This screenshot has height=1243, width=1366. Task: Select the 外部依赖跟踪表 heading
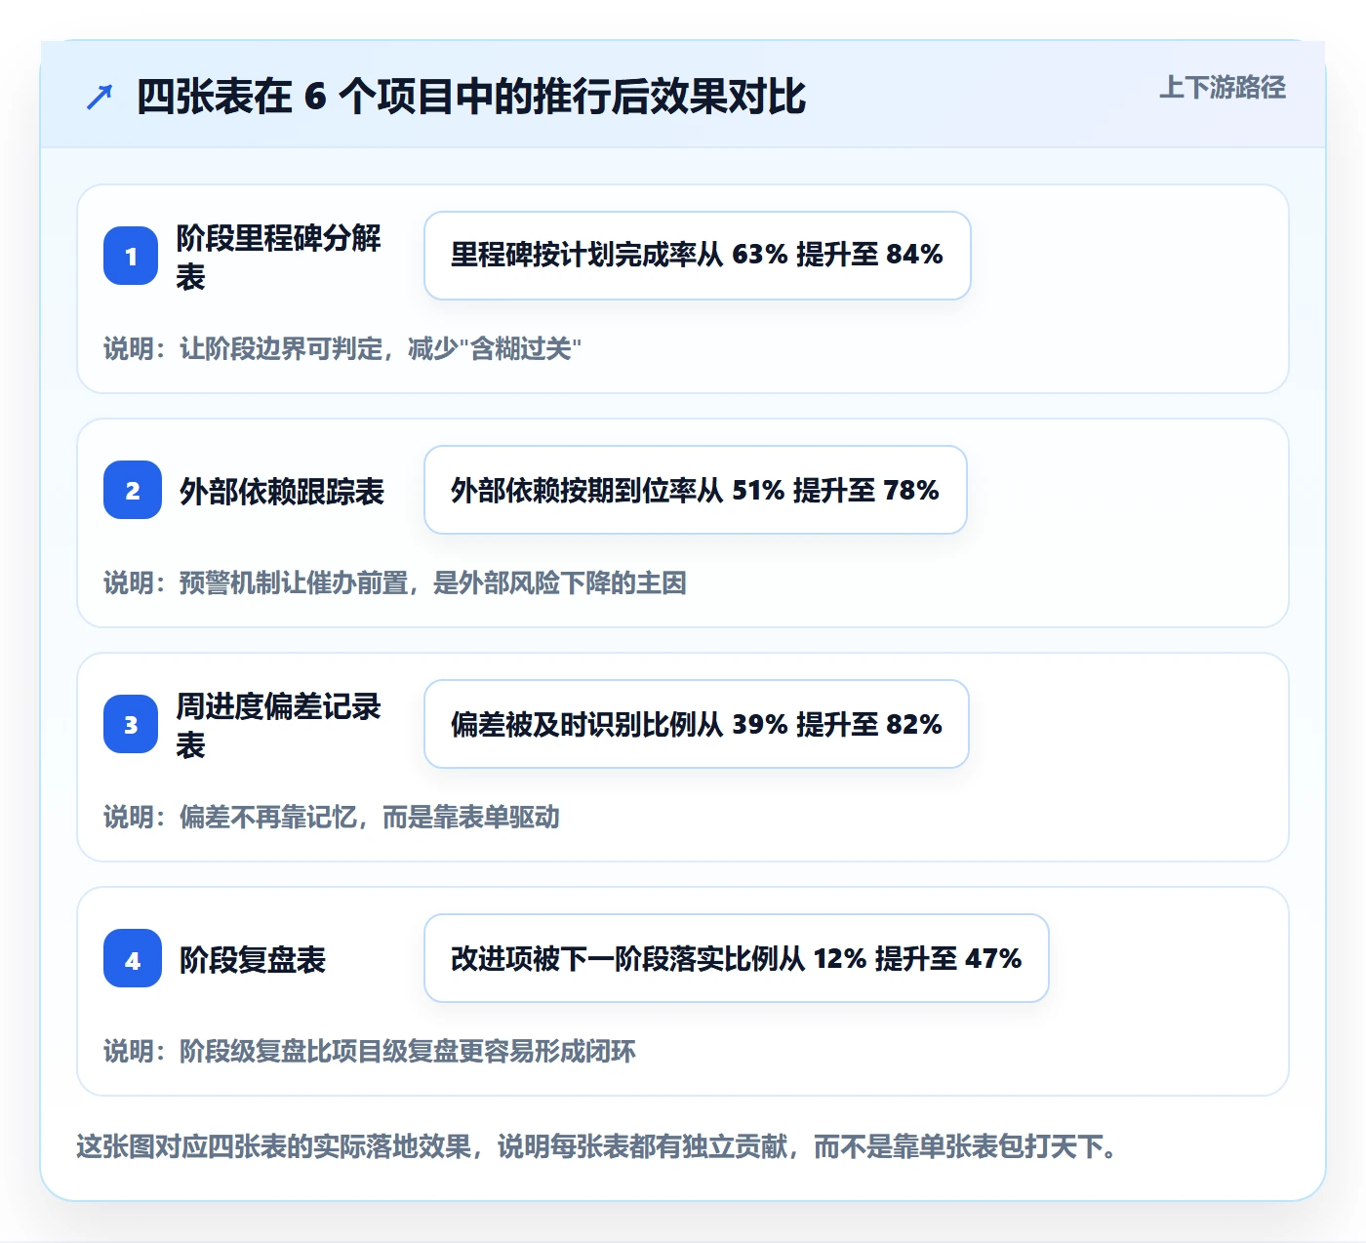(x=282, y=491)
